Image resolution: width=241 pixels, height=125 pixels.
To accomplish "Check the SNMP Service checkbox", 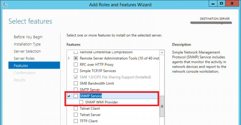I will point(75,96).
